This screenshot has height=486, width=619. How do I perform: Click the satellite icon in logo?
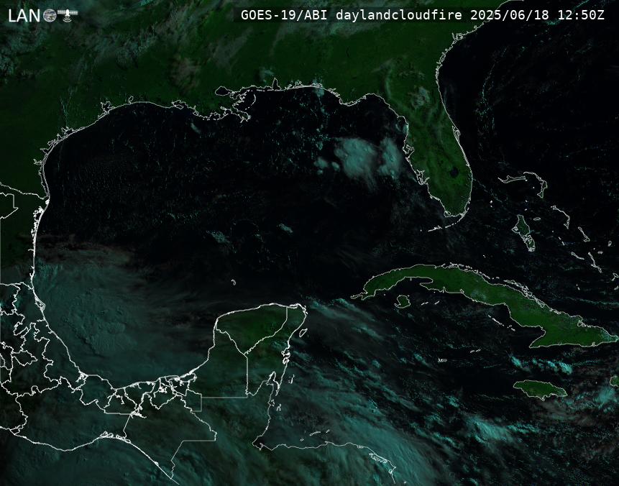click(x=68, y=14)
